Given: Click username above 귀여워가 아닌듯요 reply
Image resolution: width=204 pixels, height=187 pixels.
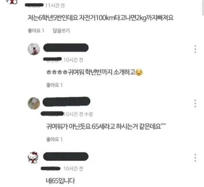Looking at the screenshot, I should point(66,102).
